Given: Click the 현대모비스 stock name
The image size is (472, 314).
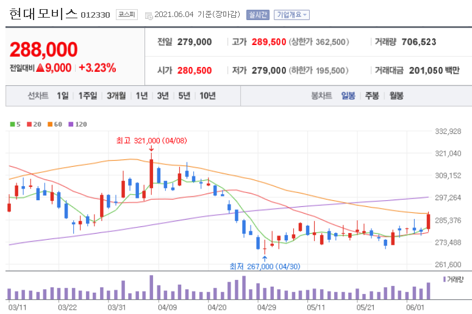Looking at the screenshot, I should point(43,14).
